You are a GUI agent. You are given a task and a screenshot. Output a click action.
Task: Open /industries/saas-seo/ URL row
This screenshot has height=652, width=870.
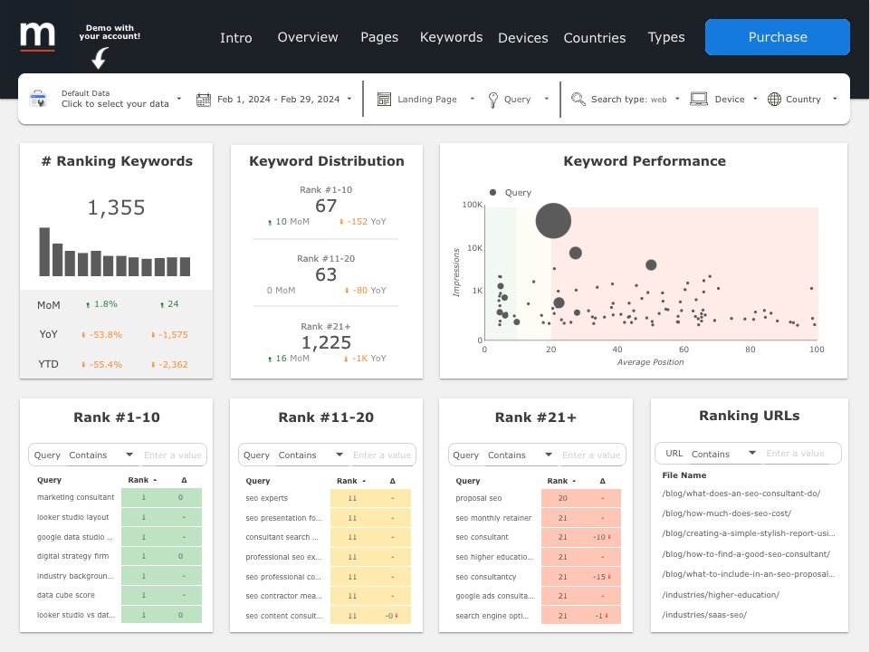click(704, 615)
